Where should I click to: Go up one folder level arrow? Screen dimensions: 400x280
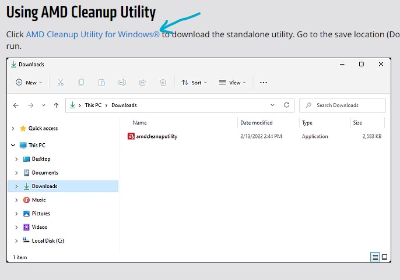(56, 105)
